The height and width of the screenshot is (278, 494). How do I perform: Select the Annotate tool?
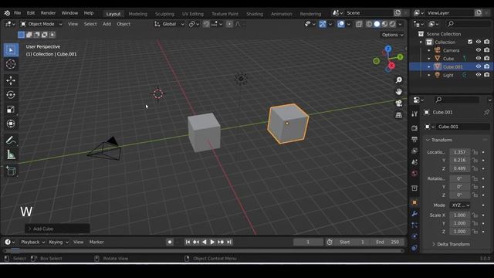11,140
